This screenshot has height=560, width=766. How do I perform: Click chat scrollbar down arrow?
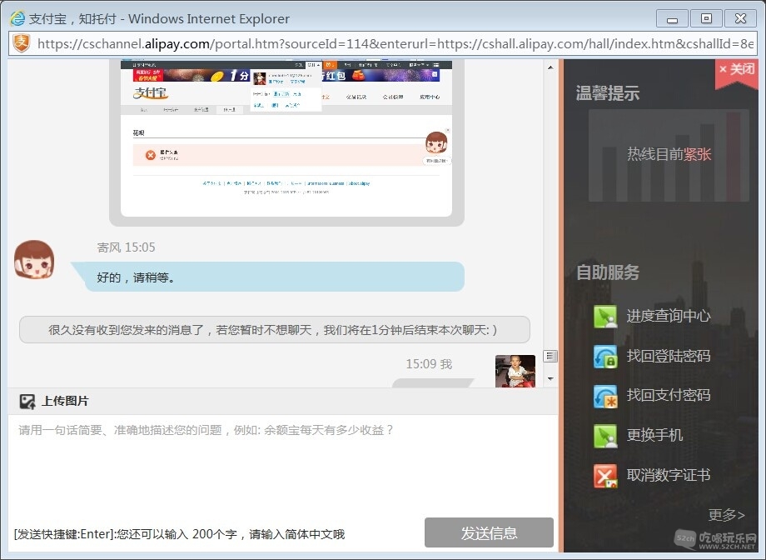point(550,378)
